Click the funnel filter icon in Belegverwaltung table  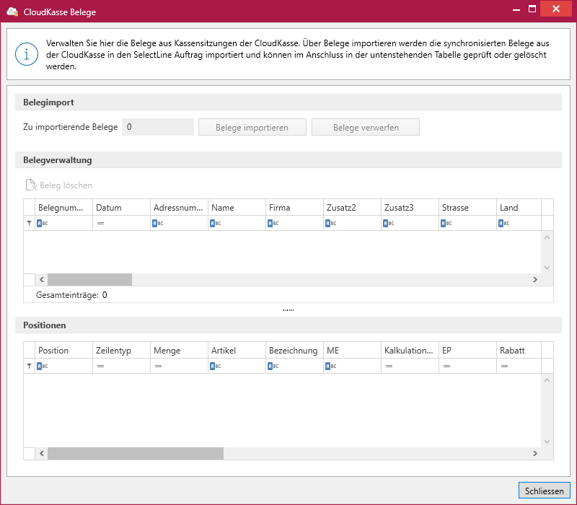tap(29, 223)
